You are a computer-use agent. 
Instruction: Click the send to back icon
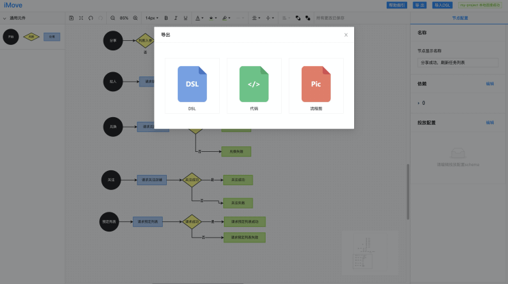coord(308,18)
